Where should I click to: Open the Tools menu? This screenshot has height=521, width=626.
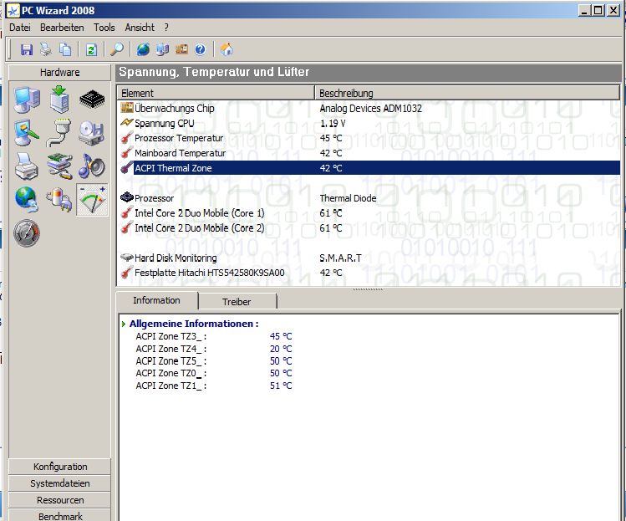[104, 28]
